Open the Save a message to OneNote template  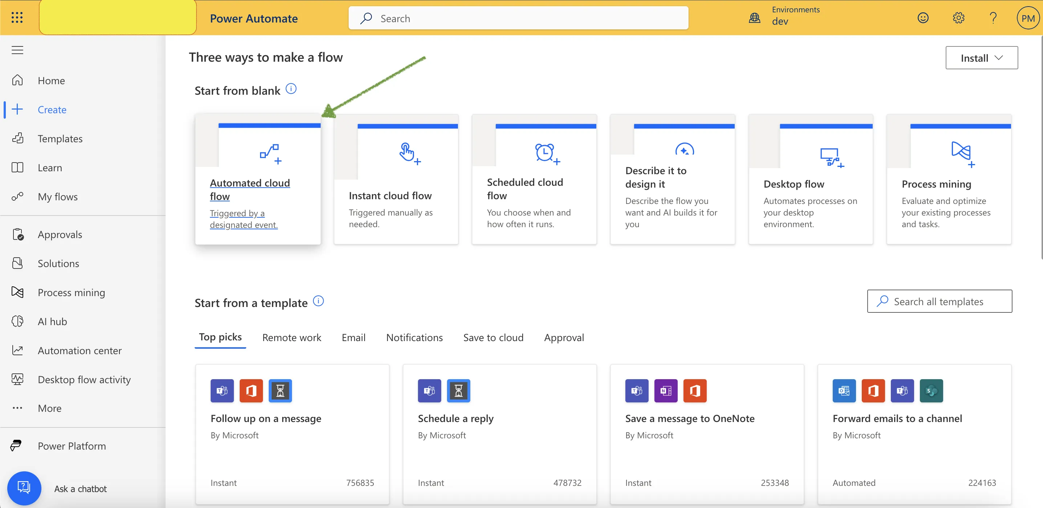[x=707, y=435]
